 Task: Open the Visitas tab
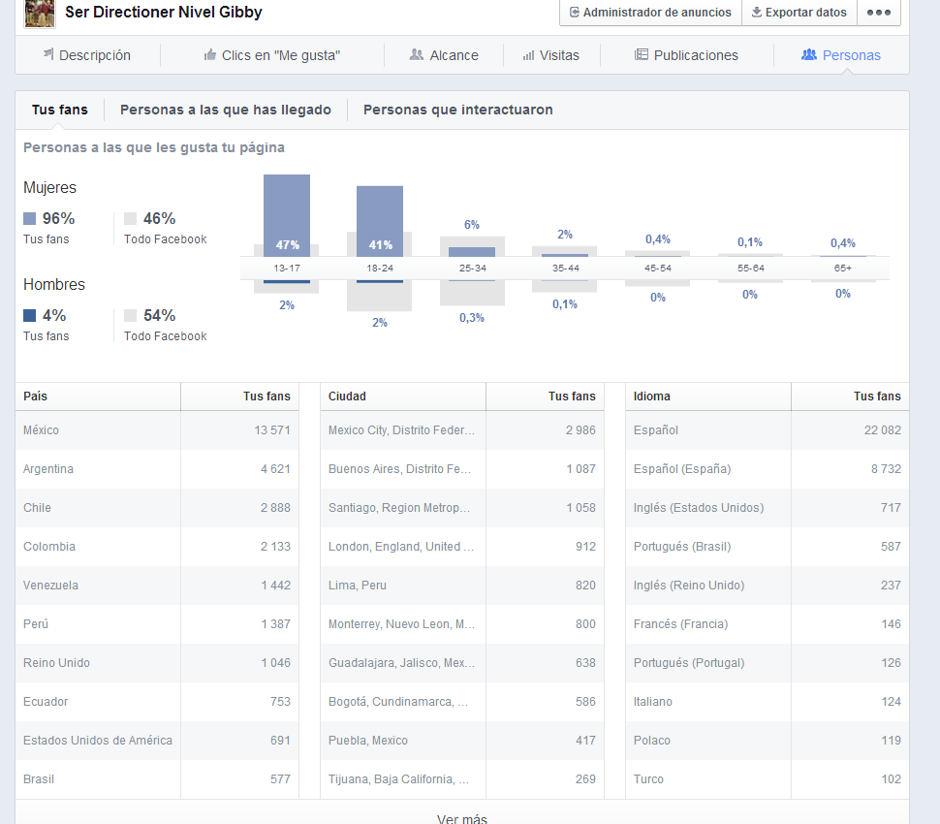[x=551, y=55]
